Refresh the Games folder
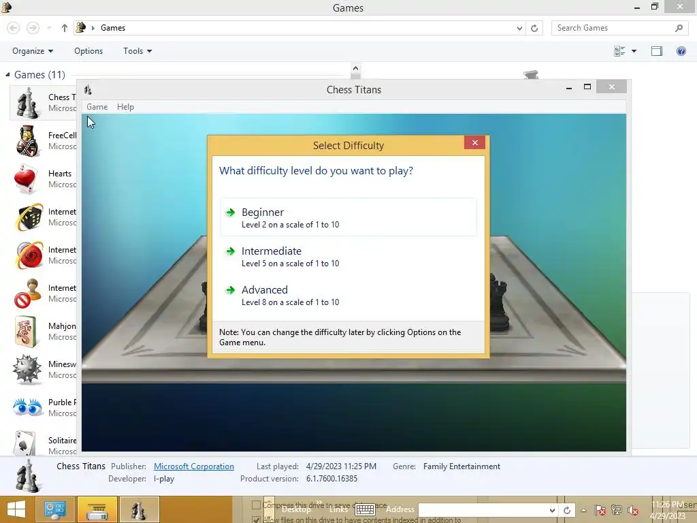 (534, 28)
